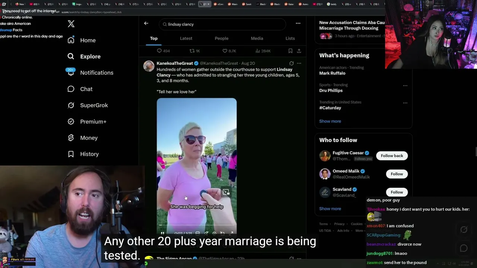Follow back Fugitive Caesar

point(392,156)
